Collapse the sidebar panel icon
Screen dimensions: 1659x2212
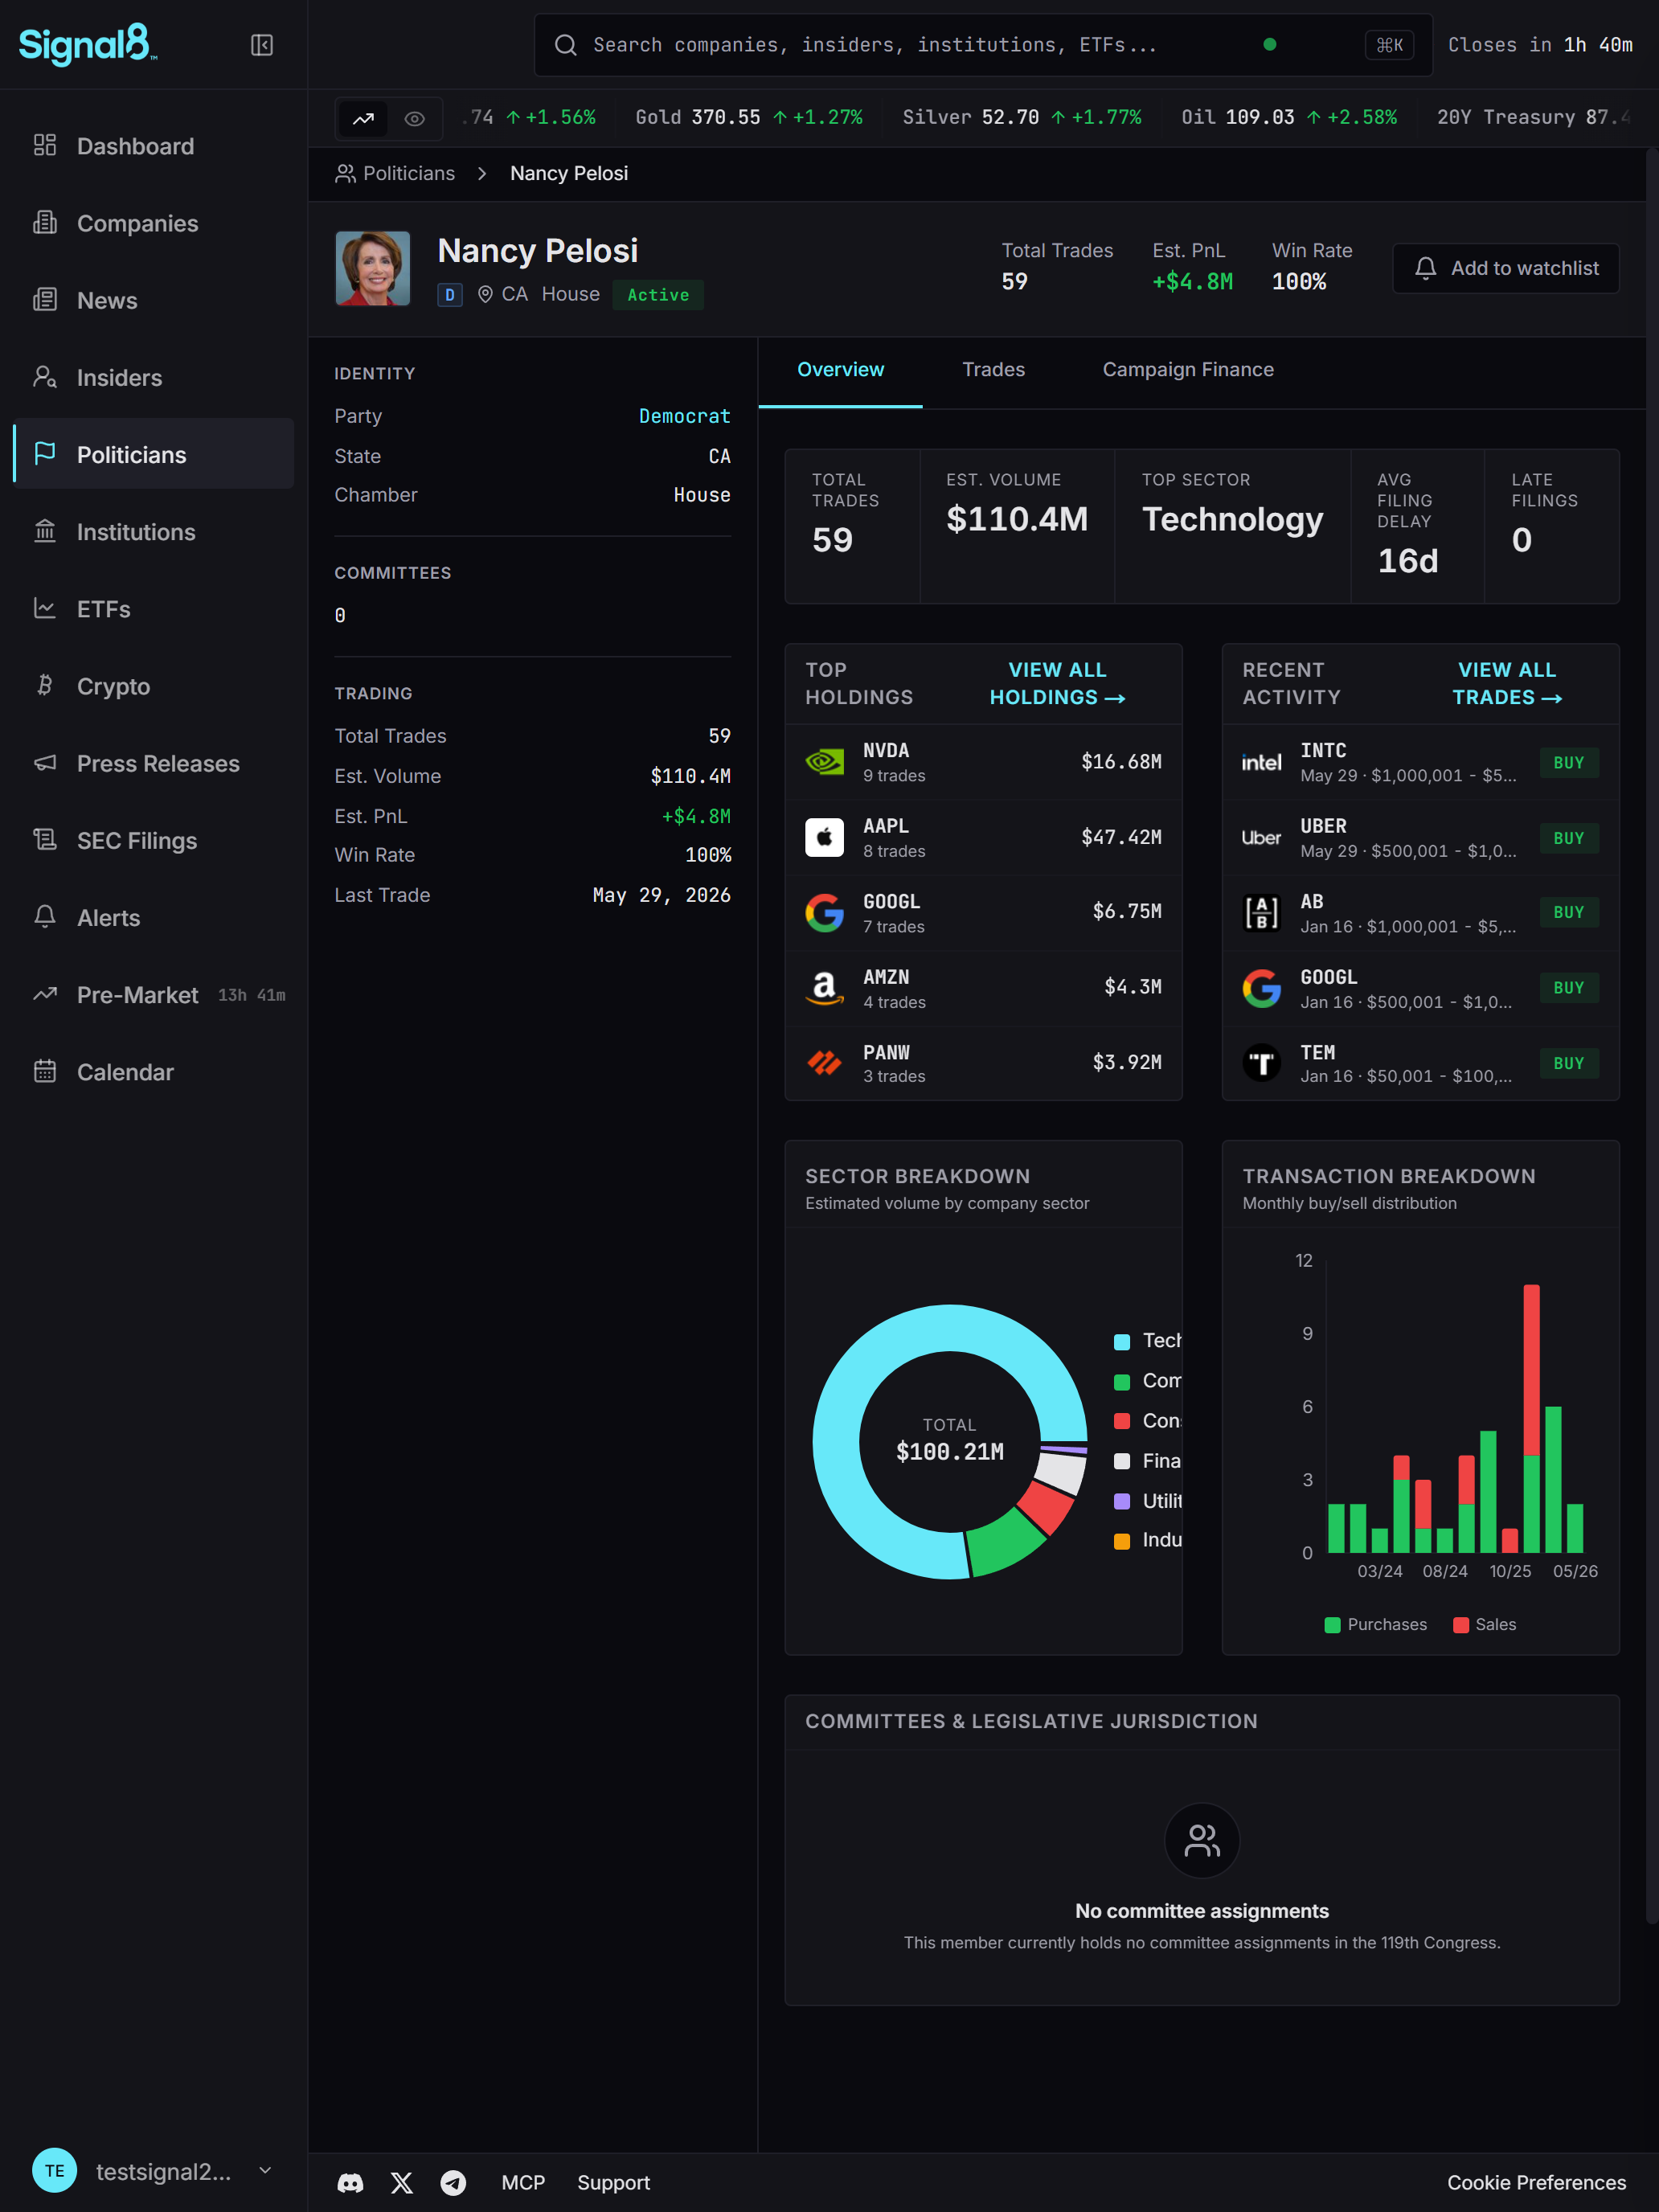262,45
